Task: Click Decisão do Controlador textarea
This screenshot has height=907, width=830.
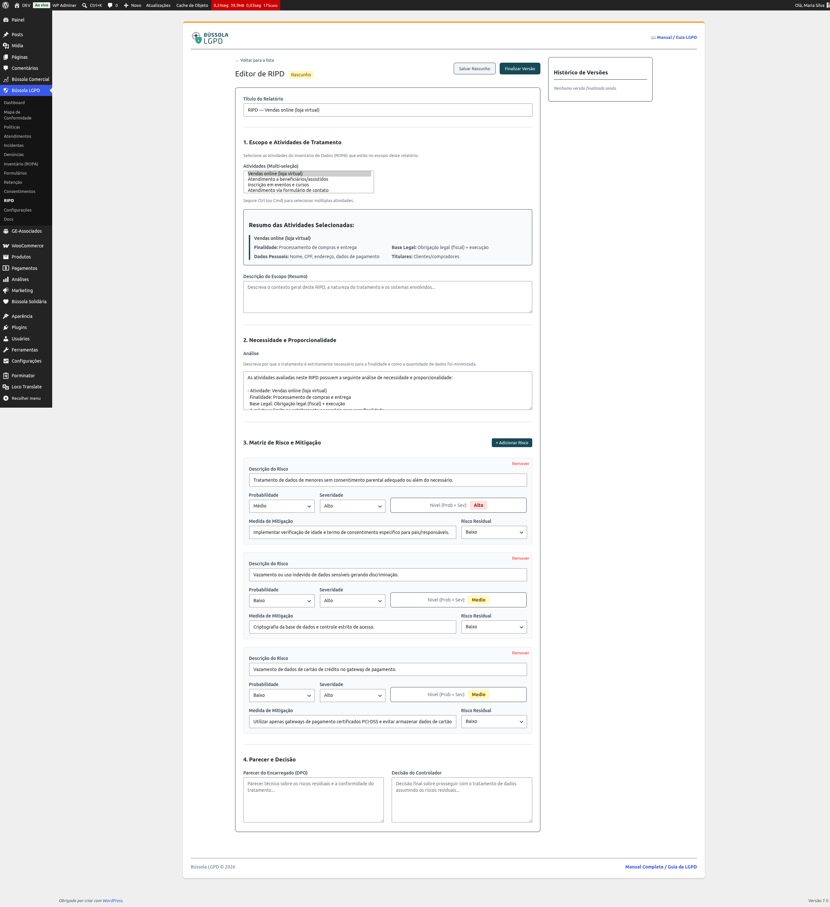Action: pyautogui.click(x=462, y=800)
